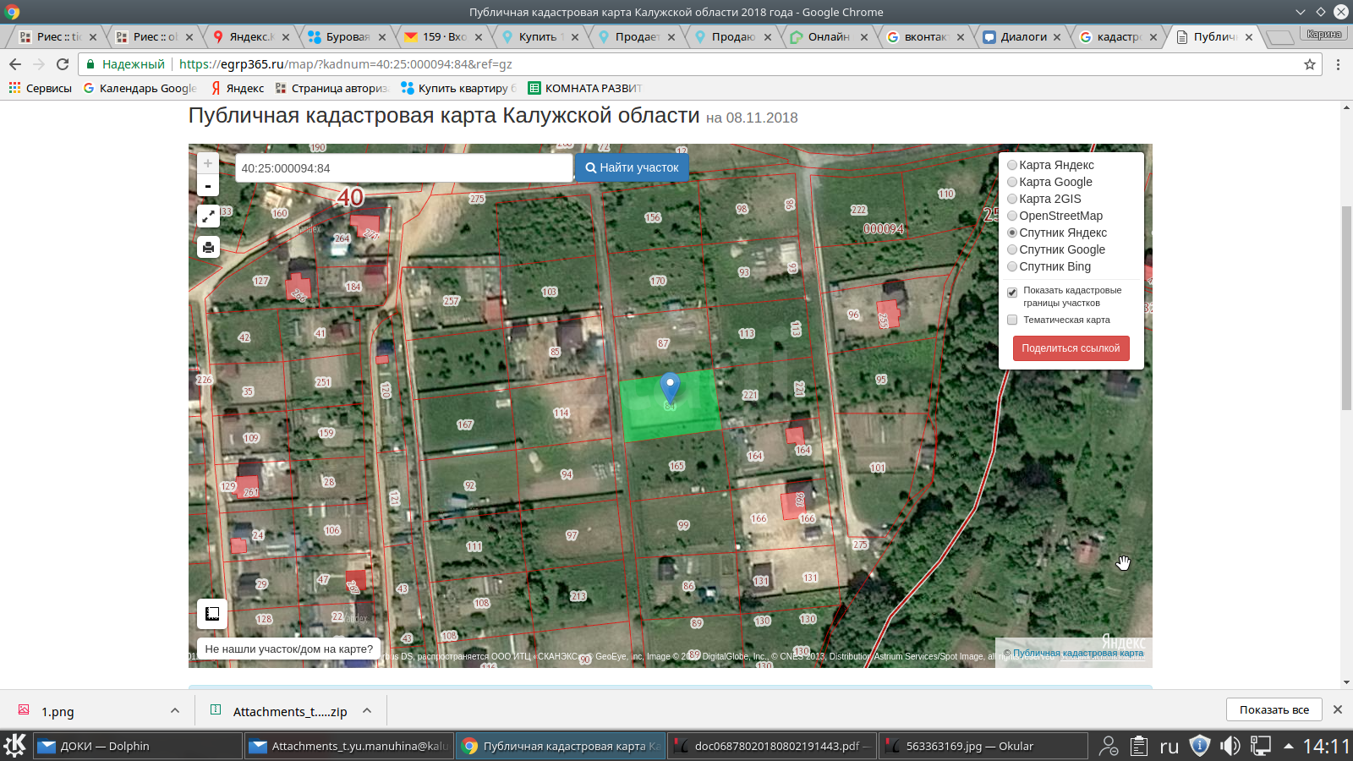Open the ruler measurement tool icon

pyautogui.click(x=212, y=614)
